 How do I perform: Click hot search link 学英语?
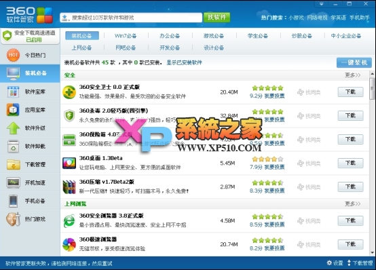[x=339, y=18]
